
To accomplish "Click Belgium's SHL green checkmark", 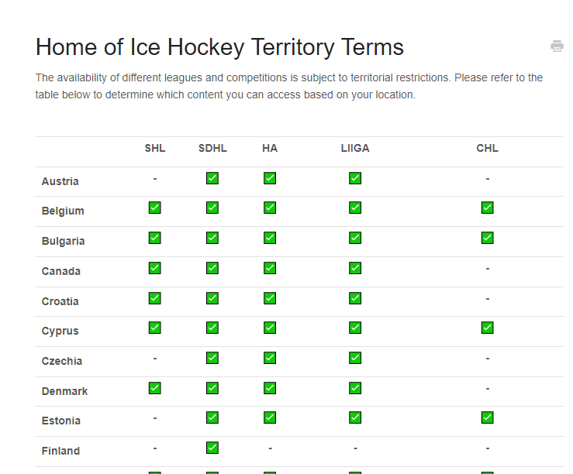I will [155, 208].
